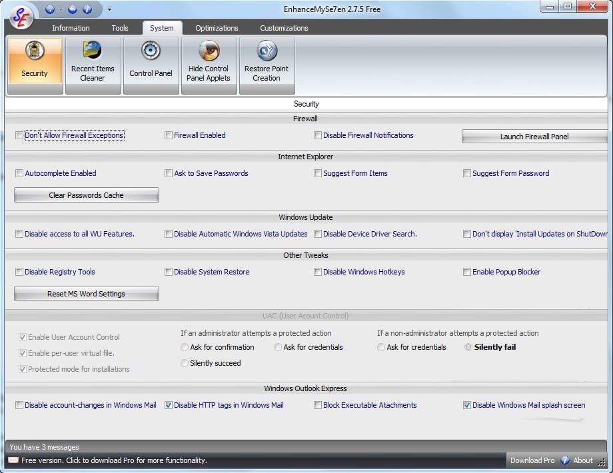
Task: Click the About link
Action: point(583,460)
